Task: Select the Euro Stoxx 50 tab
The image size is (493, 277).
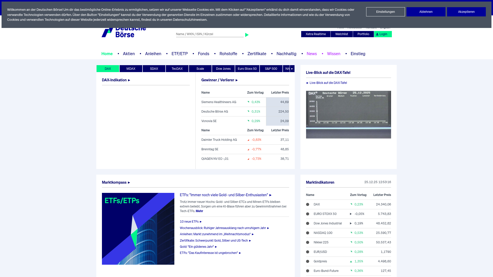Action: [x=247, y=69]
